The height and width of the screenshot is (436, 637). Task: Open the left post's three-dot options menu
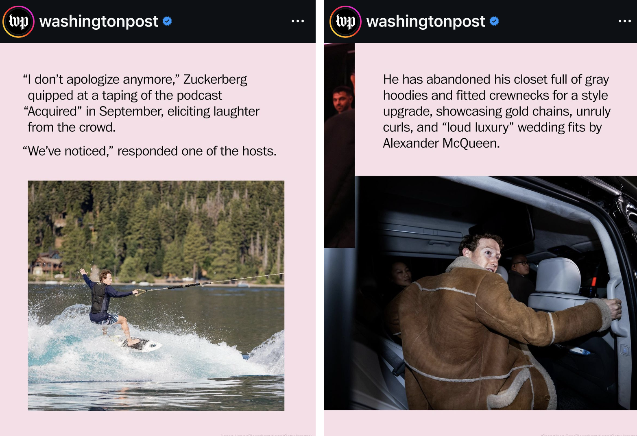coord(298,21)
